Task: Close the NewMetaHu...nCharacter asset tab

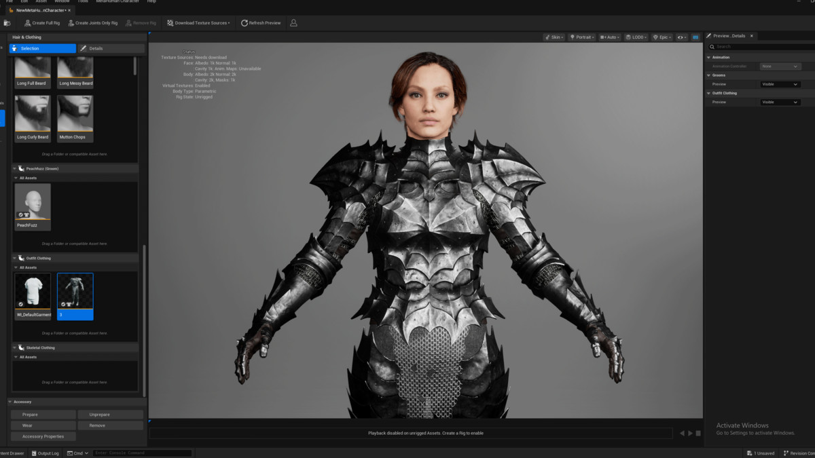Action: [69, 10]
